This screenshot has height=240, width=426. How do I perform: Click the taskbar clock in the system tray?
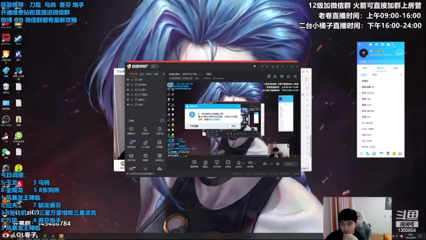click(411, 236)
